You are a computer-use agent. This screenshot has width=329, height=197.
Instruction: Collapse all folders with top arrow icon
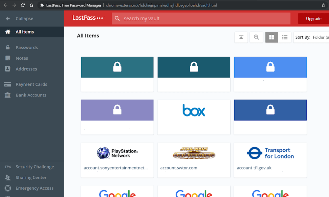pyautogui.click(x=241, y=37)
